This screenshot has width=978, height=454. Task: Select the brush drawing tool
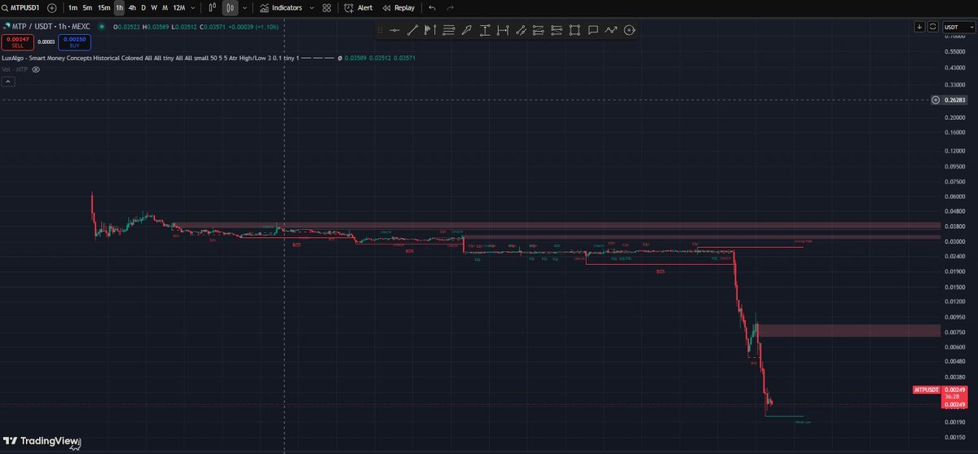coord(466,30)
